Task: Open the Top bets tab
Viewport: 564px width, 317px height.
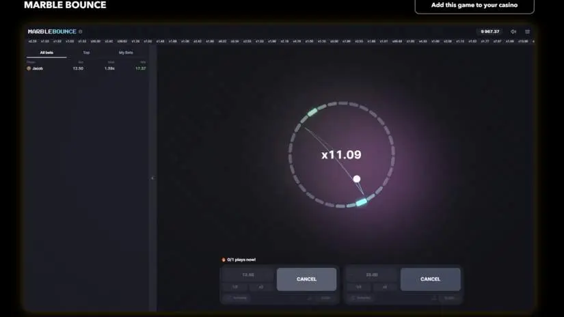Action: (x=86, y=53)
